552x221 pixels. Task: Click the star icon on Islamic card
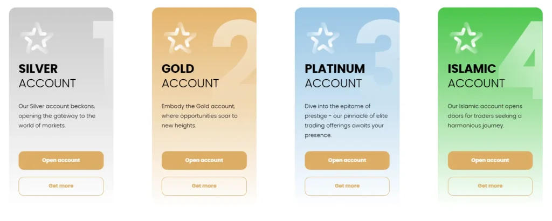click(466, 39)
